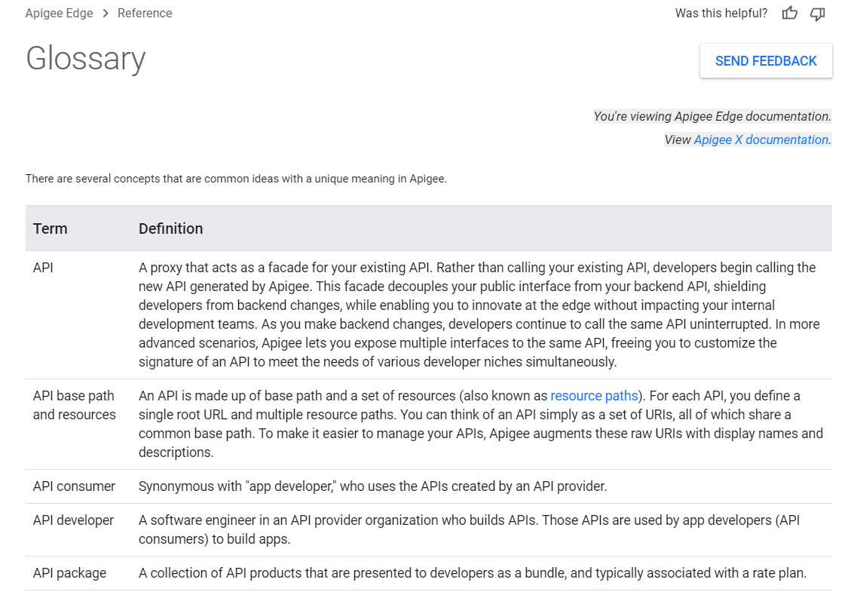Click the You're viewing Apigee Edge documentation notice

click(712, 116)
